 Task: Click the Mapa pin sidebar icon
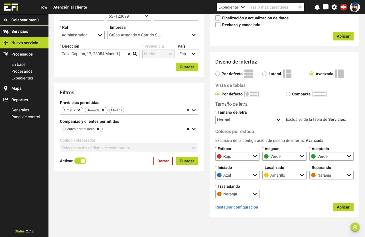click(6, 88)
